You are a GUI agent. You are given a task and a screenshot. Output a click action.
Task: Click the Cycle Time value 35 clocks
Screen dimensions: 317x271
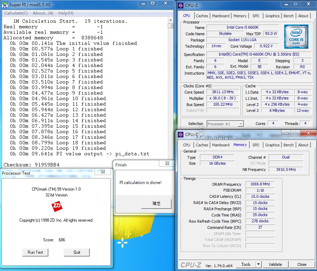click(x=260, y=215)
